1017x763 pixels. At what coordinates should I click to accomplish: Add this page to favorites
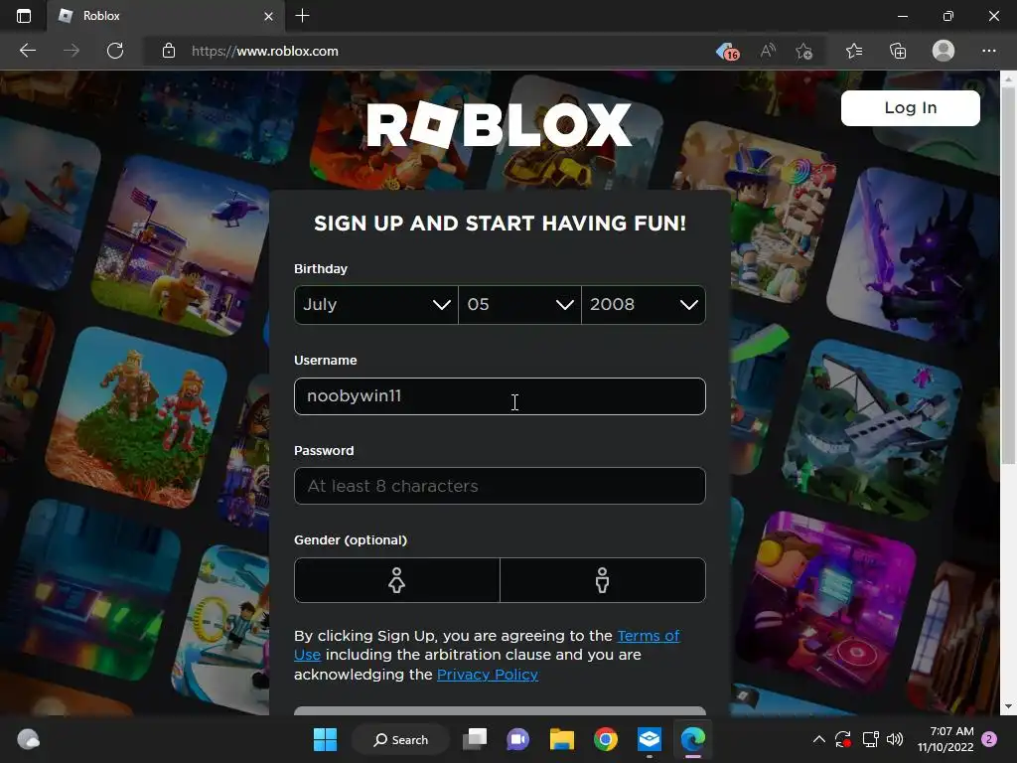pos(804,51)
